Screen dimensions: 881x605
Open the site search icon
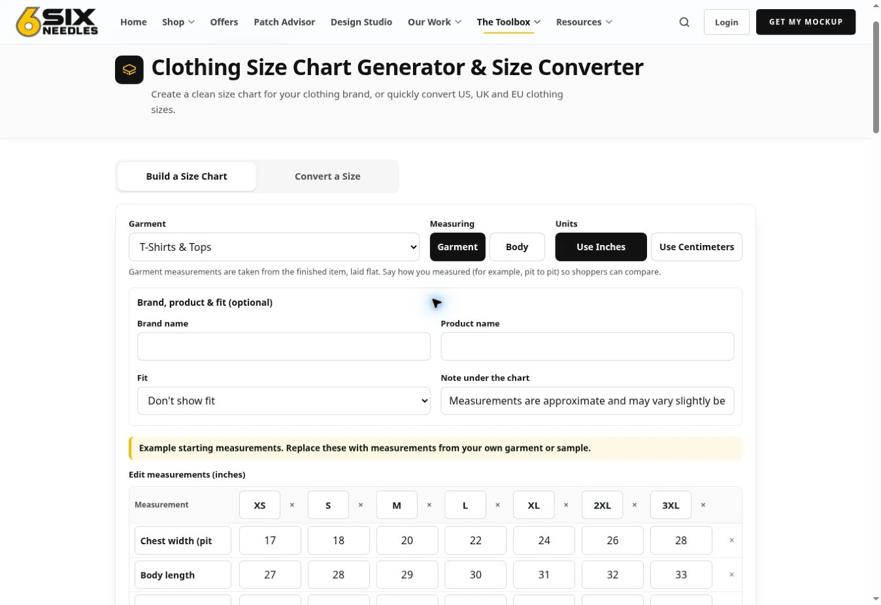(x=684, y=22)
